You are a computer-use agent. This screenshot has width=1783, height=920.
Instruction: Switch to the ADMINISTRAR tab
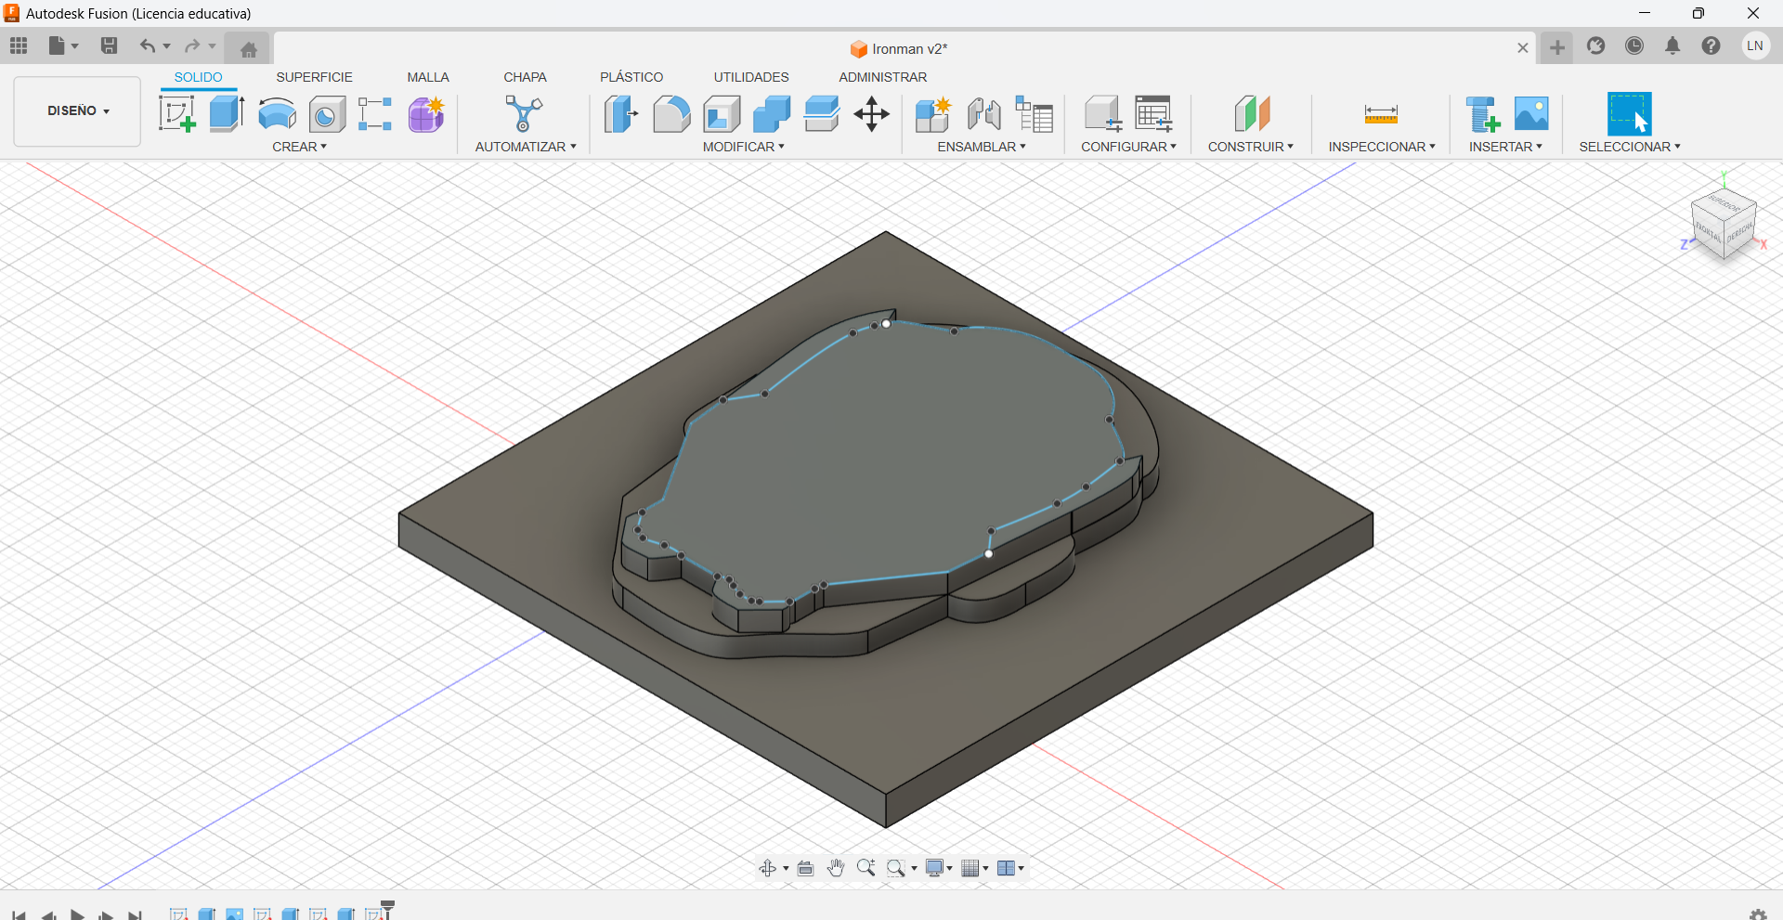tap(882, 77)
